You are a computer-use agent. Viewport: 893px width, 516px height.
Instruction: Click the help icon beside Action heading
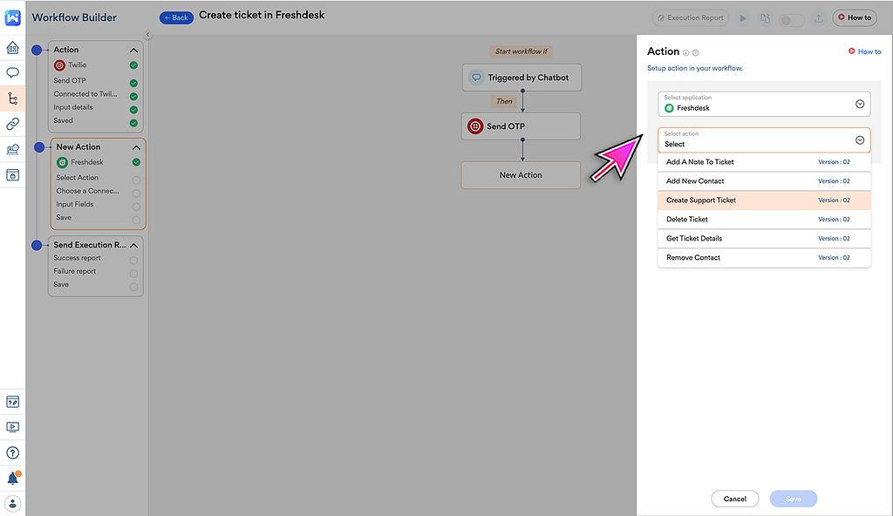click(x=695, y=53)
